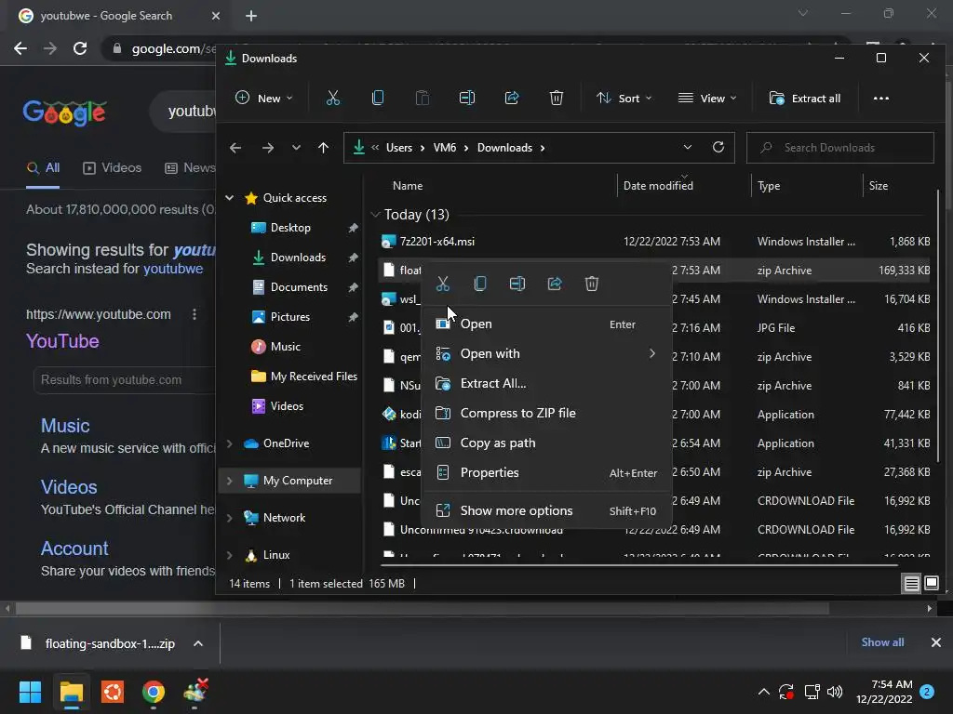
Task: Select Open in the context menu
Action: click(x=547, y=324)
